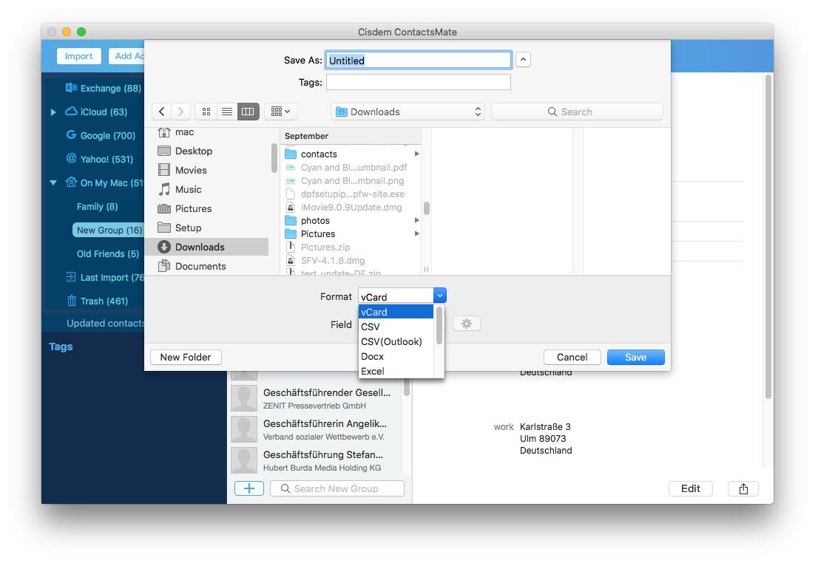Choose Docx from Format list
Screen dimensions: 815x563
396,357
